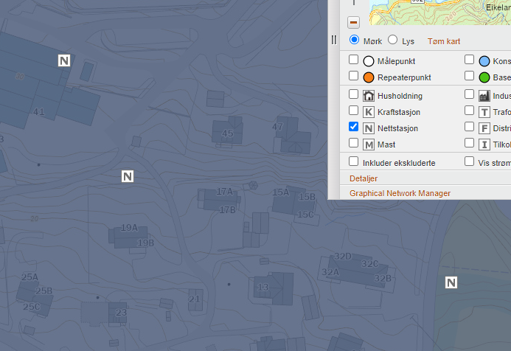The width and height of the screenshot is (511, 351).
Task: Collapse the side panel using the divider handle
Action: pos(333,40)
